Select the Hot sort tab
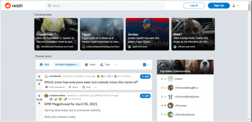This screenshot has width=252, height=122. (44, 65)
